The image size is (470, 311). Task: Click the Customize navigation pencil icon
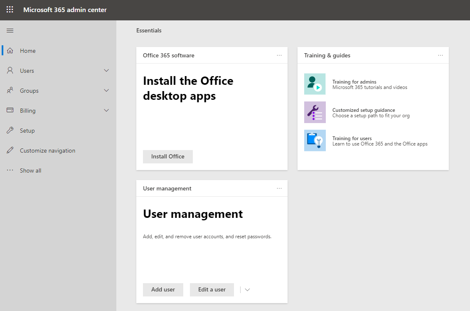tap(10, 150)
